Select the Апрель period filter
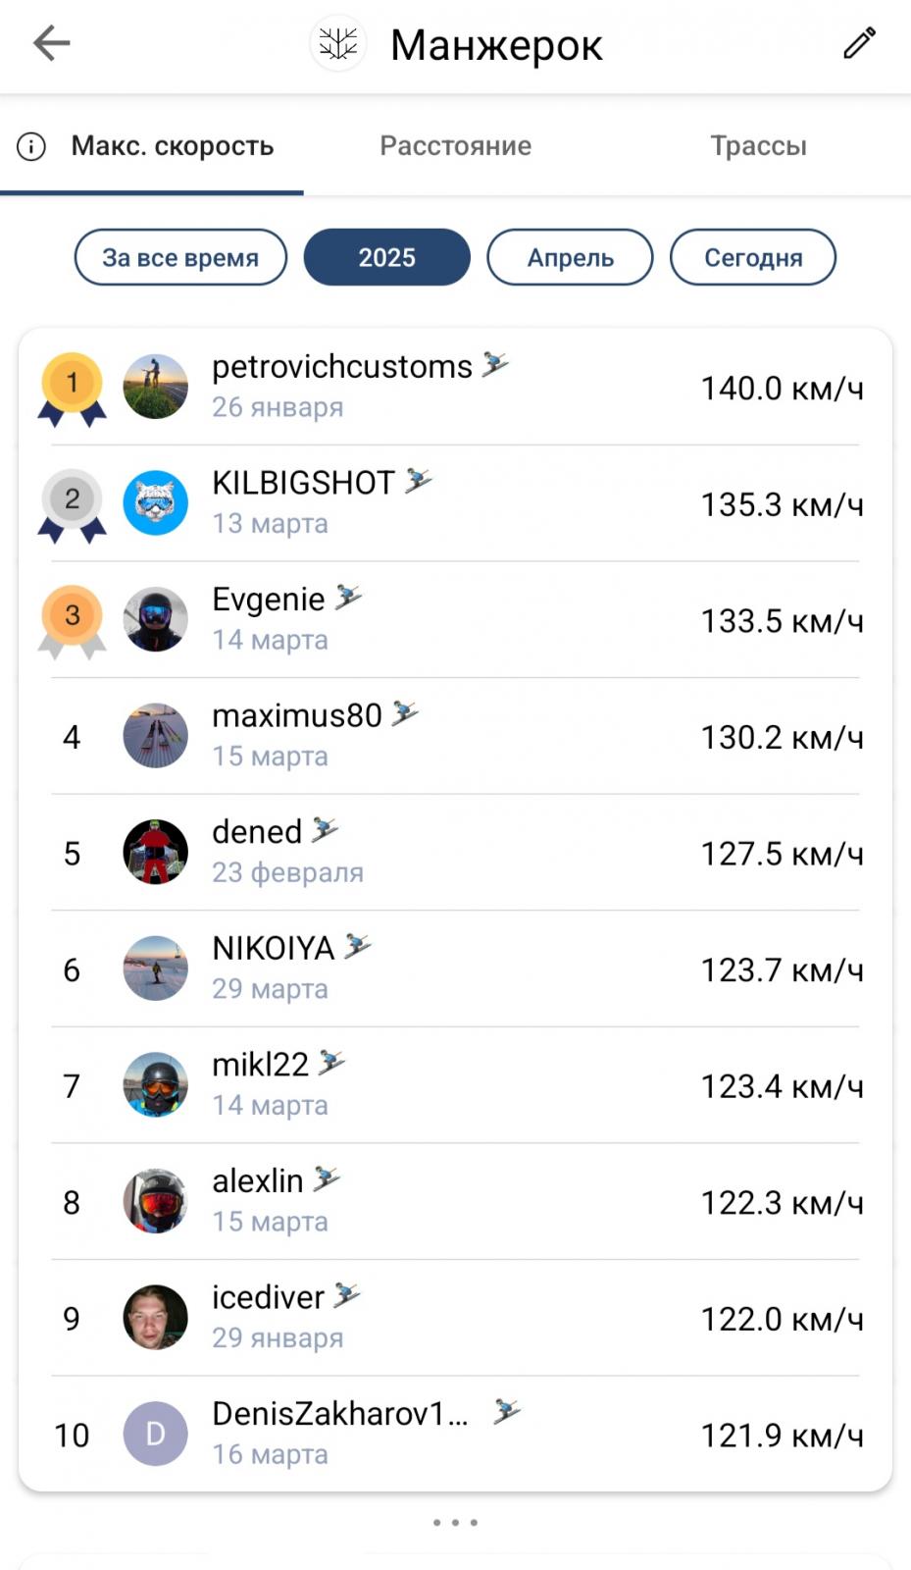The image size is (911, 1570). [x=570, y=257]
